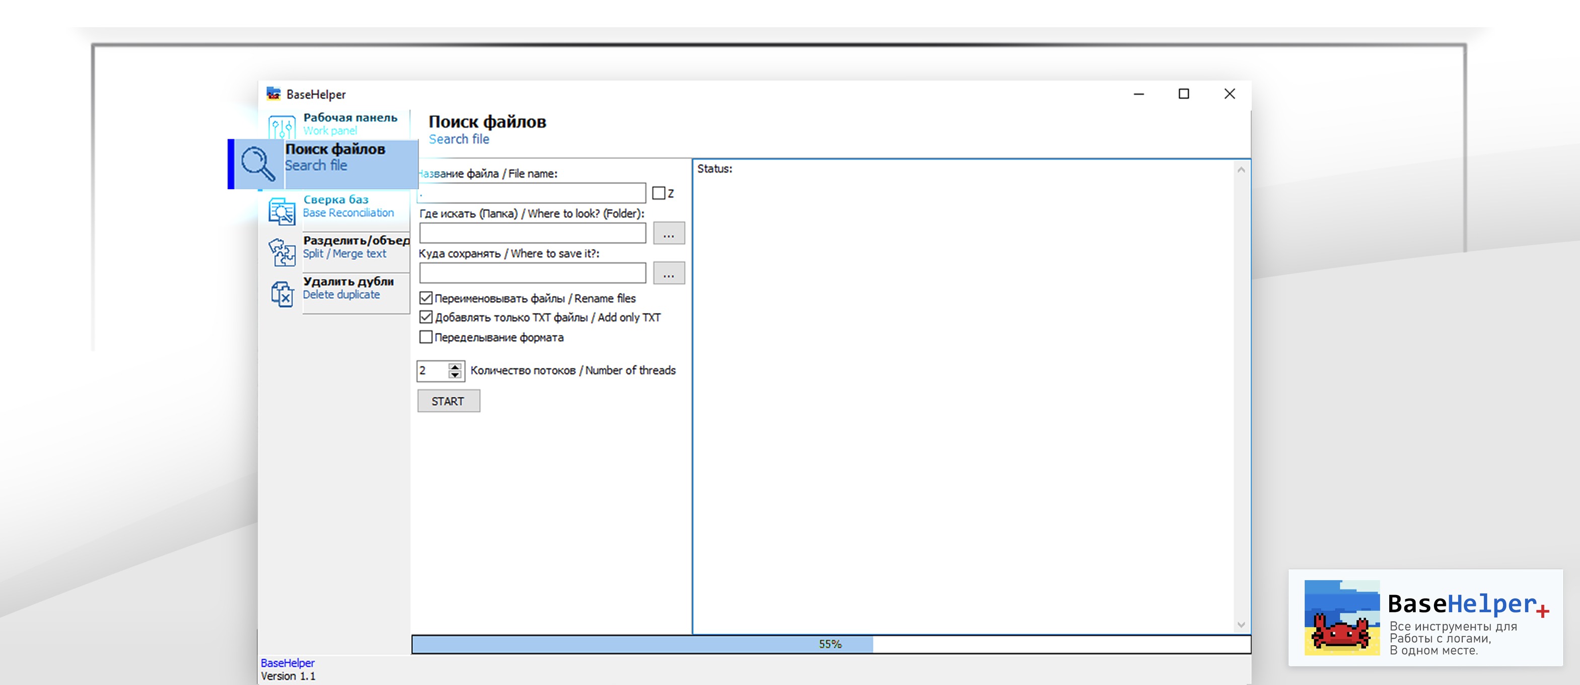
Task: Switch to the Base Reconciliation tab label
Action: click(x=348, y=206)
